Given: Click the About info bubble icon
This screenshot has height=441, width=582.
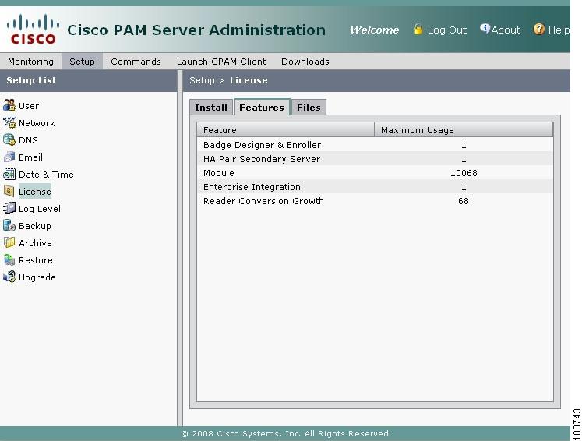Looking at the screenshot, I should 485,28.
